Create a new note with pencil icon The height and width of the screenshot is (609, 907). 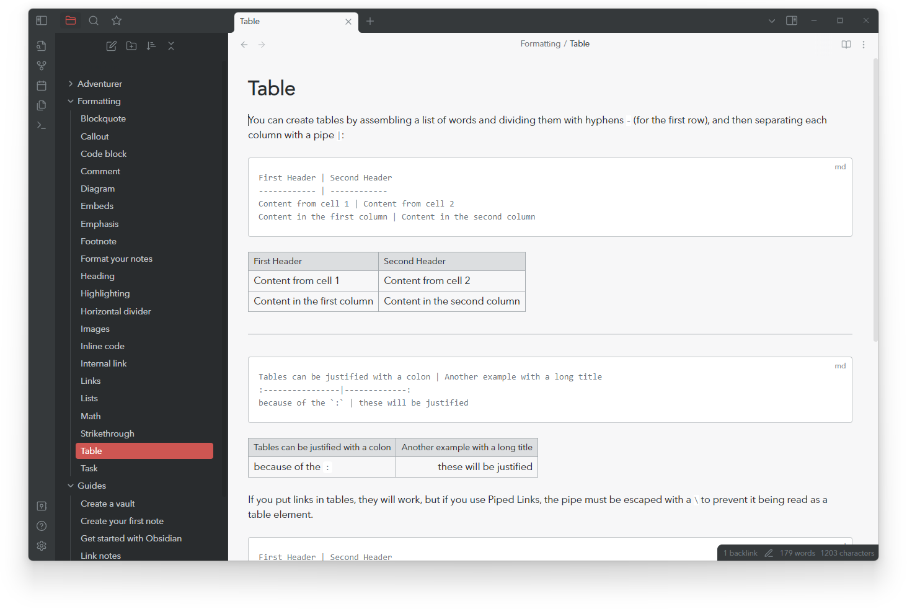click(x=112, y=46)
